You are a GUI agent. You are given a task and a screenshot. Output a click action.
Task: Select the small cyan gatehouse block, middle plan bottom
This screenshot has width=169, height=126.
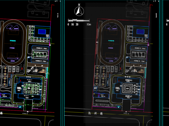[x=119, y=107]
